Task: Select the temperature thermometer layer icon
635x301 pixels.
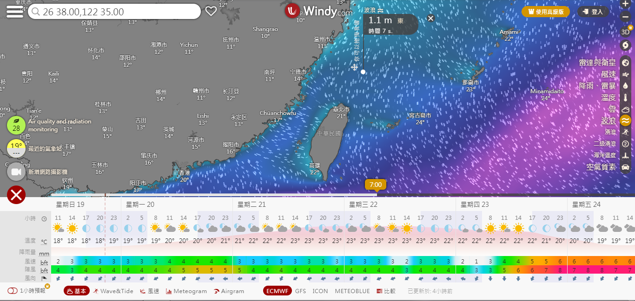Action: (x=625, y=98)
